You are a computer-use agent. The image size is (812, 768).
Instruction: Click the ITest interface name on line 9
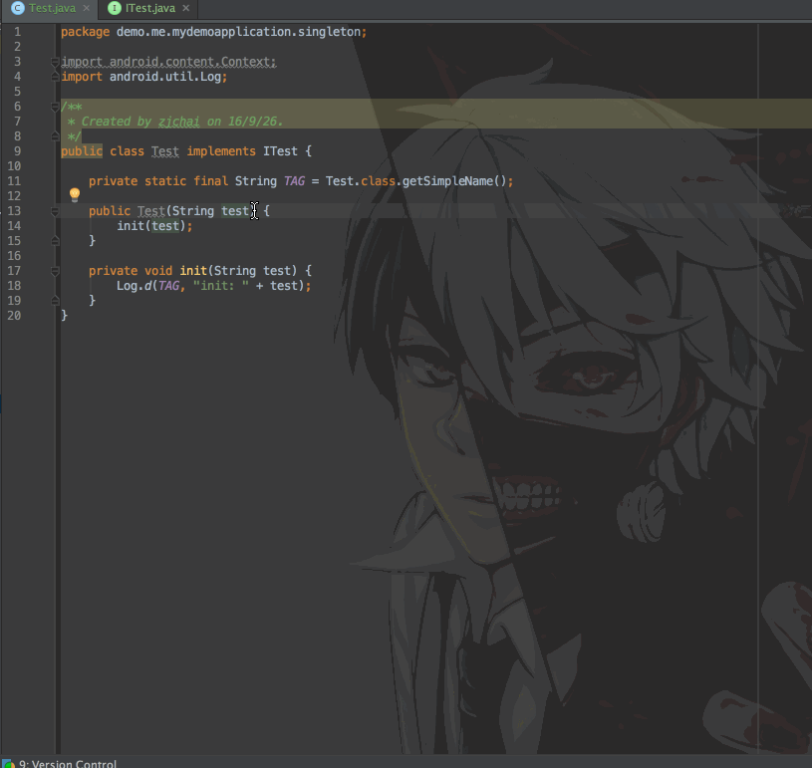(280, 151)
